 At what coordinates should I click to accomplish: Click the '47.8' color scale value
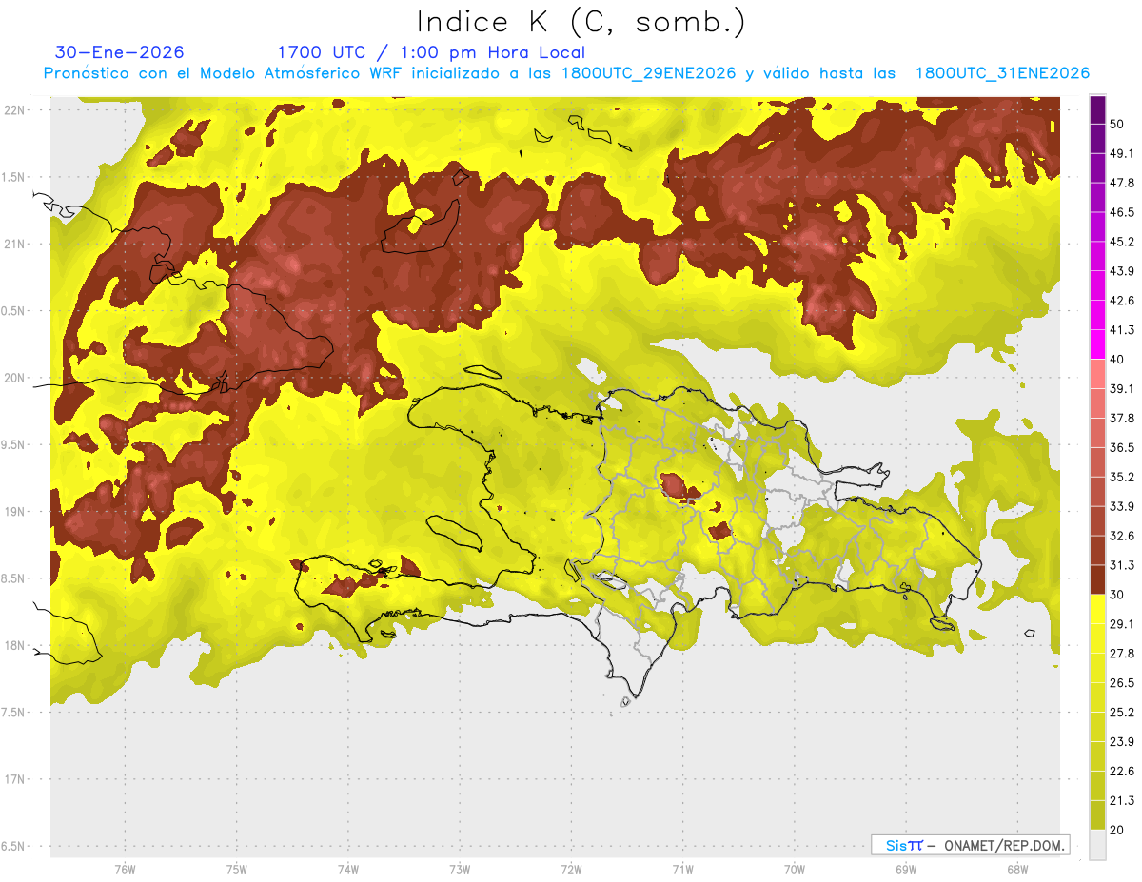[x=1122, y=183]
